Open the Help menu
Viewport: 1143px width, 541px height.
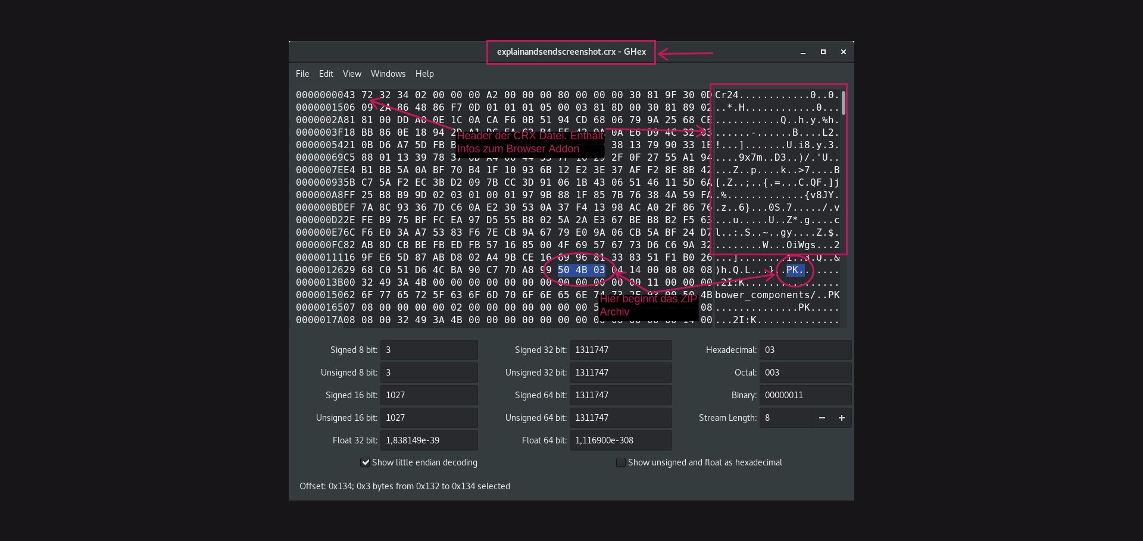pyautogui.click(x=424, y=74)
